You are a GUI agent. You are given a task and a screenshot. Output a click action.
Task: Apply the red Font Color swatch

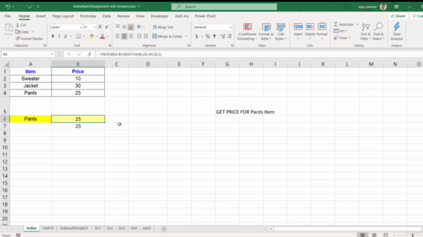click(102, 36)
